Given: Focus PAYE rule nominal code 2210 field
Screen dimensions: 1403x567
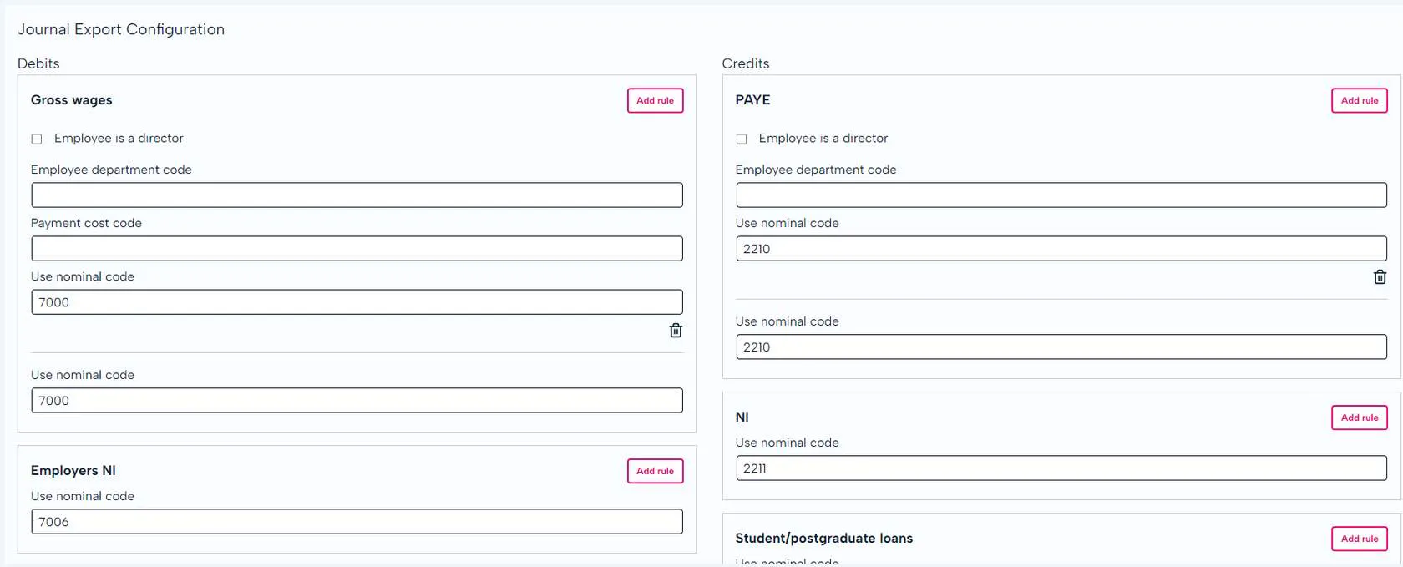Looking at the screenshot, I should pyautogui.click(x=1061, y=249).
